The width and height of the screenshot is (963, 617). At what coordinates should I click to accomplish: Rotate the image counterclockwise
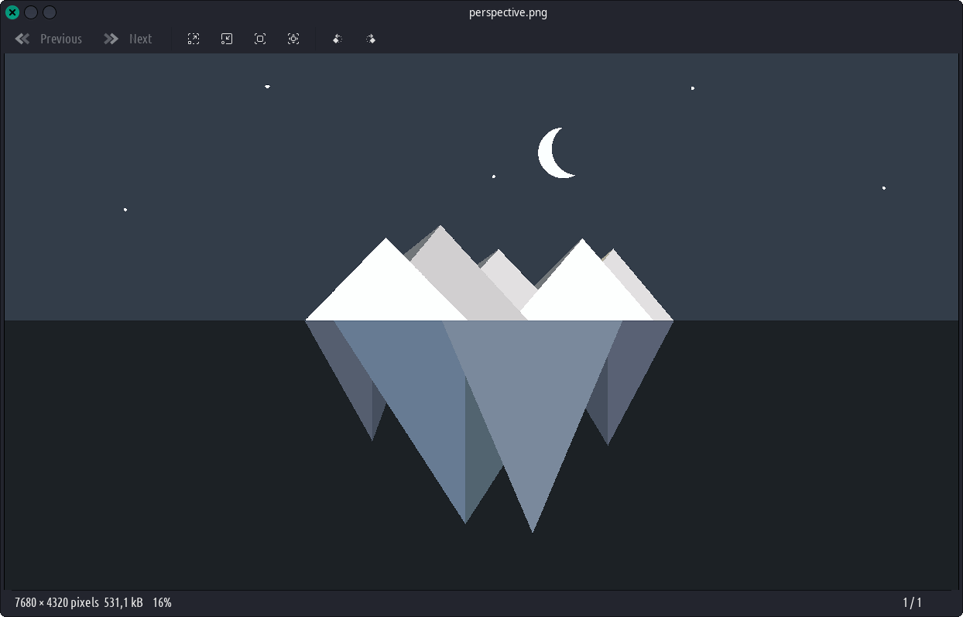338,39
